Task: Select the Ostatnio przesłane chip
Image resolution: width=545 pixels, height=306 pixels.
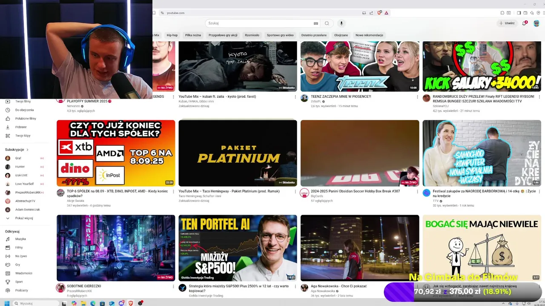Action: [x=314, y=35]
